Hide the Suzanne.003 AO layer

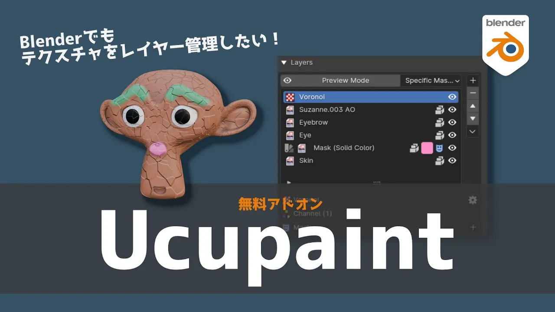point(452,110)
